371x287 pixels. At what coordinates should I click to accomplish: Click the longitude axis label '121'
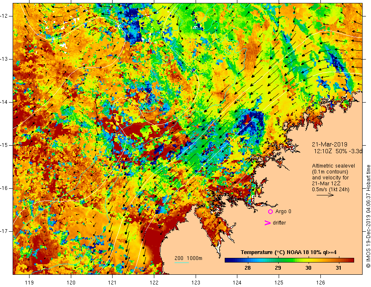113,282
